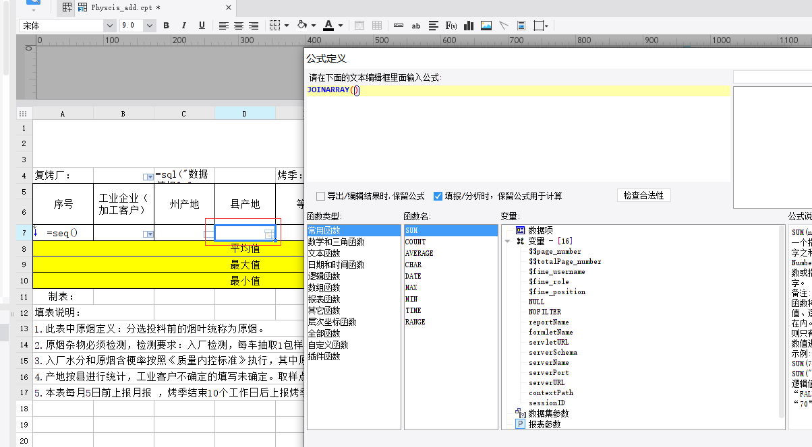Apply the font color A icon
The image size is (812, 447).
pyautogui.click(x=328, y=26)
